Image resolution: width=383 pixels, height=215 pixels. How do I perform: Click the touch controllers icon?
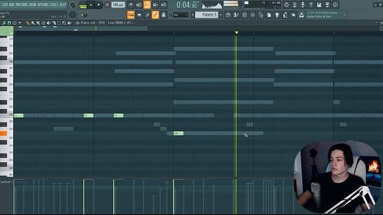click(293, 15)
